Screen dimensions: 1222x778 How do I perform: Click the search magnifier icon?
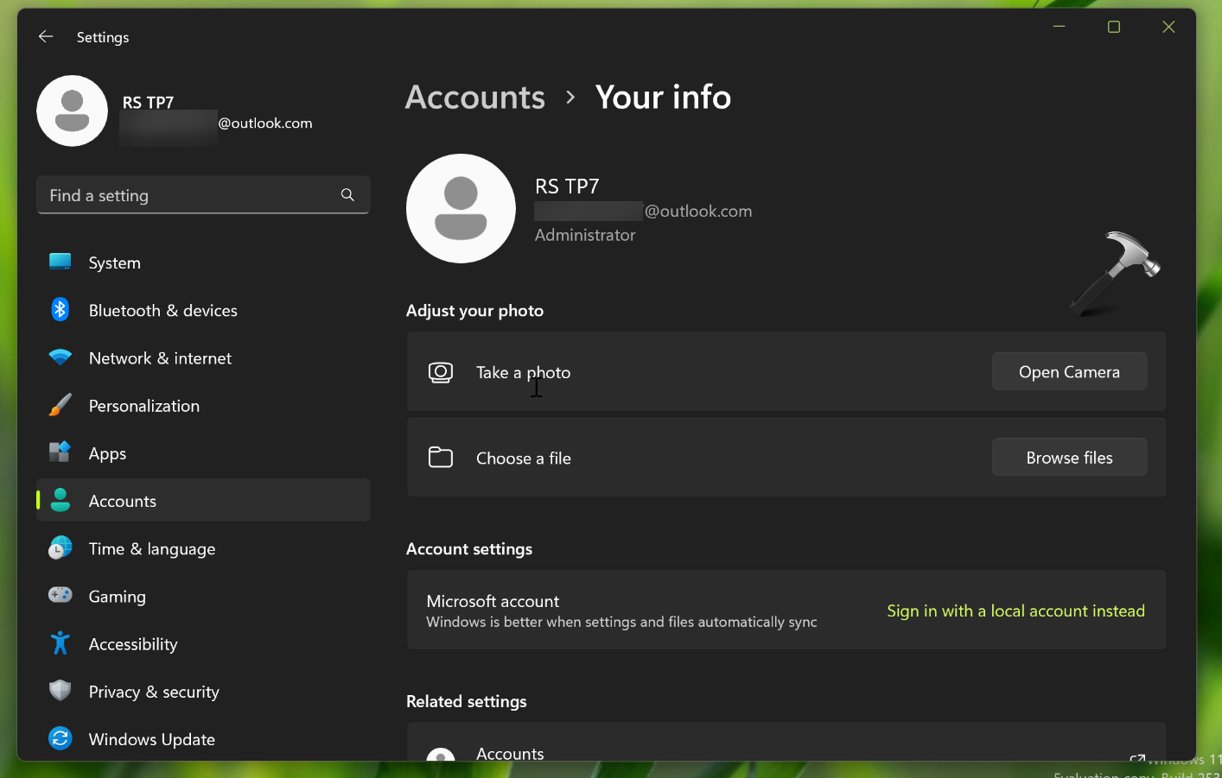(x=347, y=195)
